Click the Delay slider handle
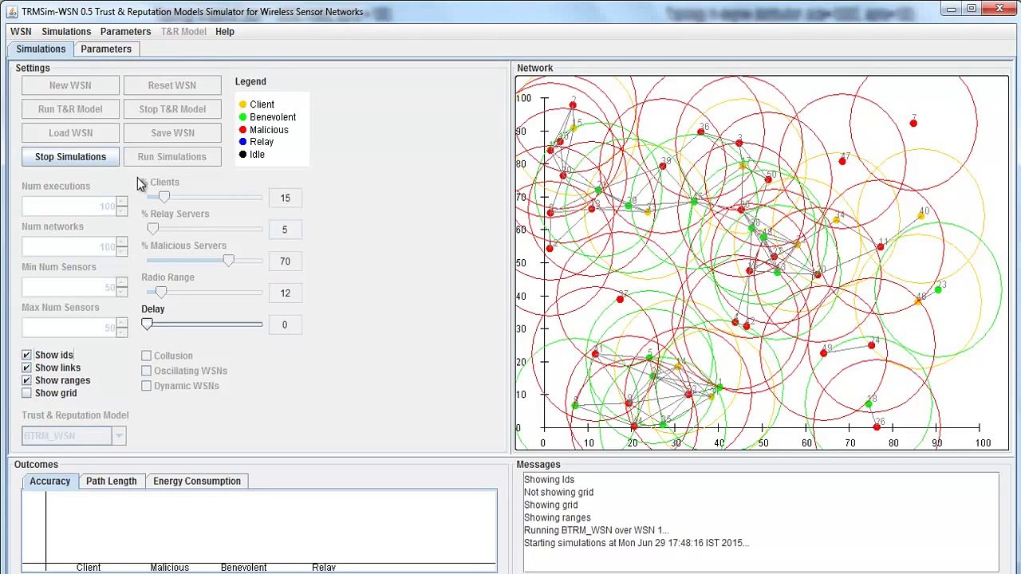Image resolution: width=1021 pixels, height=574 pixels. pyautogui.click(x=147, y=324)
